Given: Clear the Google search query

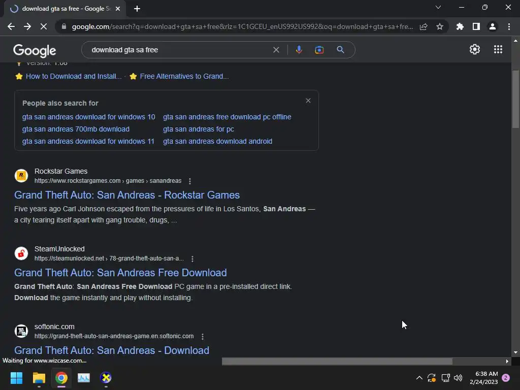Looking at the screenshot, I should pyautogui.click(x=276, y=50).
